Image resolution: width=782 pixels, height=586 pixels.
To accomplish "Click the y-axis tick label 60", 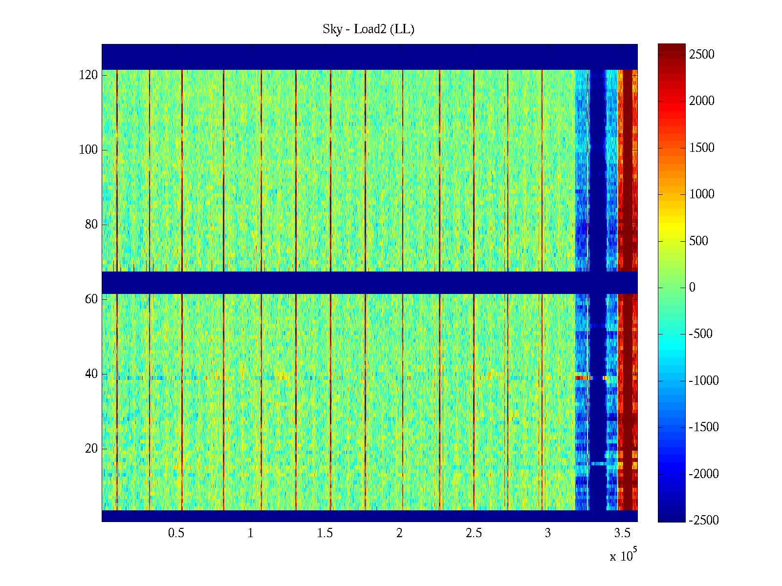I will click(x=91, y=299).
